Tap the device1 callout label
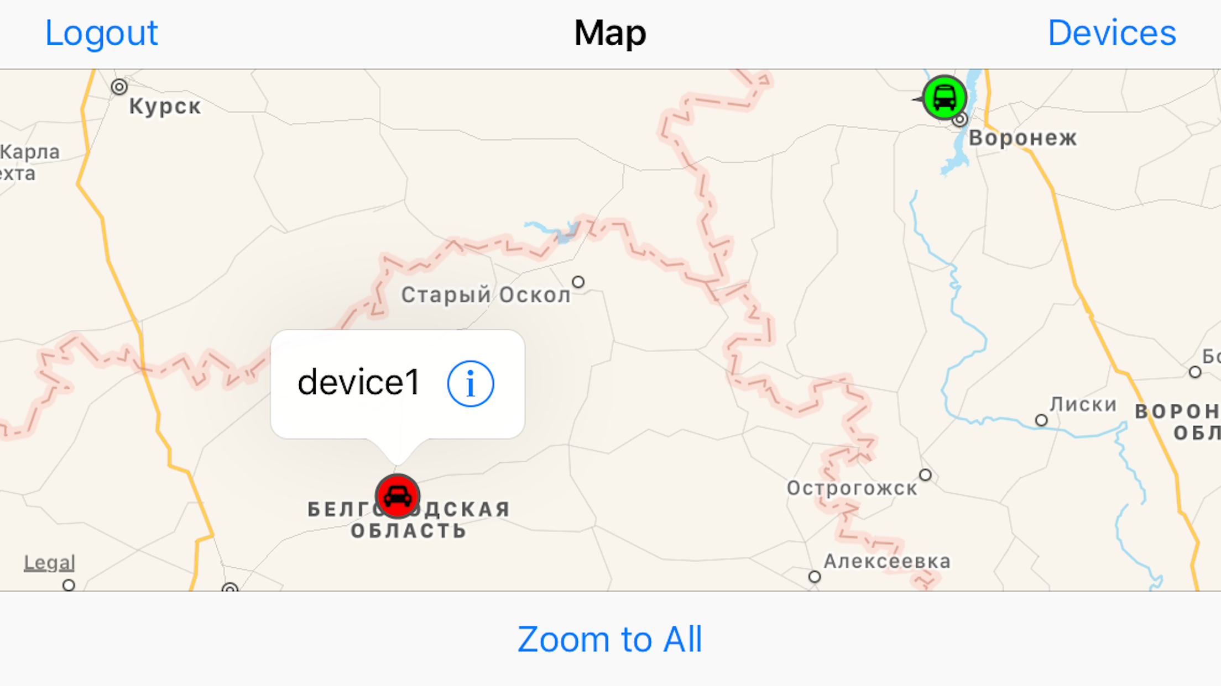1221x686 pixels. (359, 382)
